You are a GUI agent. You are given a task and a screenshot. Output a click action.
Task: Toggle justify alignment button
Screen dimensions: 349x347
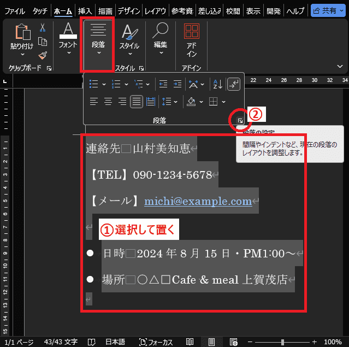[x=136, y=101]
